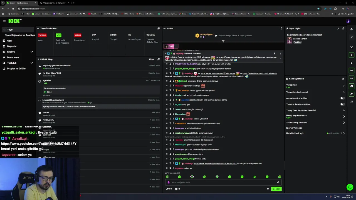The height and width of the screenshot is (200, 356).
Task: Collapse the pinned message with its chevron
Action: [x=280, y=58]
